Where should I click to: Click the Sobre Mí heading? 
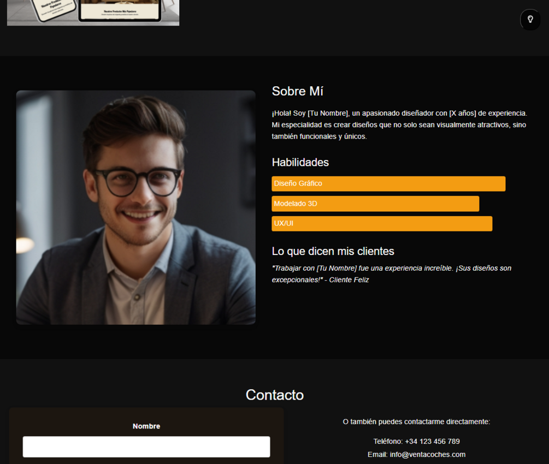click(297, 91)
